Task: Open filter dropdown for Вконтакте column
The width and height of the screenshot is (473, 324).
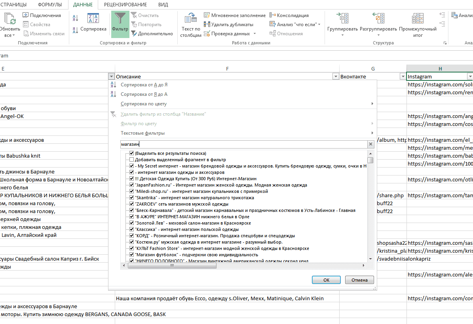Action: pyautogui.click(x=403, y=77)
